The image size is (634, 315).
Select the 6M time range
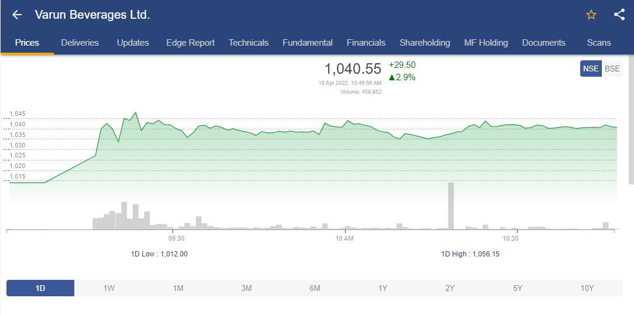pyautogui.click(x=315, y=288)
